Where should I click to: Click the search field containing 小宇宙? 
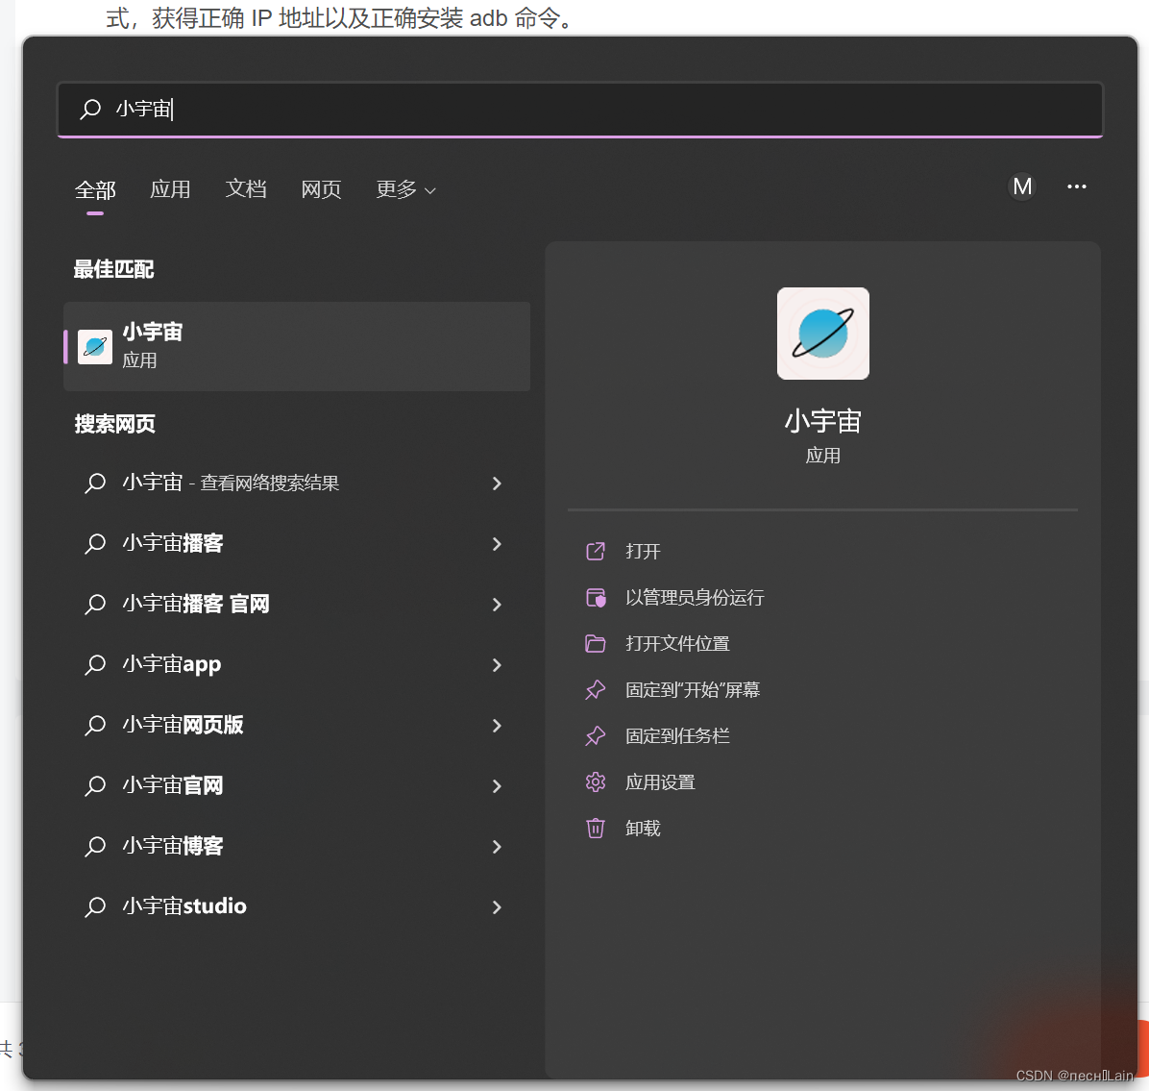click(x=579, y=110)
